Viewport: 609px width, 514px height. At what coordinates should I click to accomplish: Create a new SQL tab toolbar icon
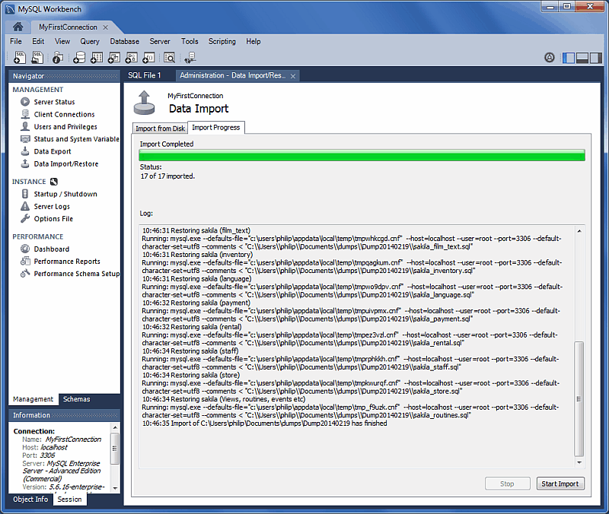click(20, 58)
